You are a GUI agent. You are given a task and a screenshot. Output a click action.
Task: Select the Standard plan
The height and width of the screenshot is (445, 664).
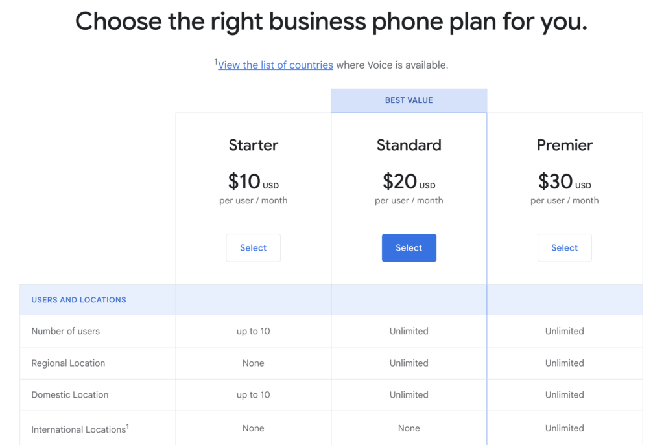pyautogui.click(x=409, y=248)
